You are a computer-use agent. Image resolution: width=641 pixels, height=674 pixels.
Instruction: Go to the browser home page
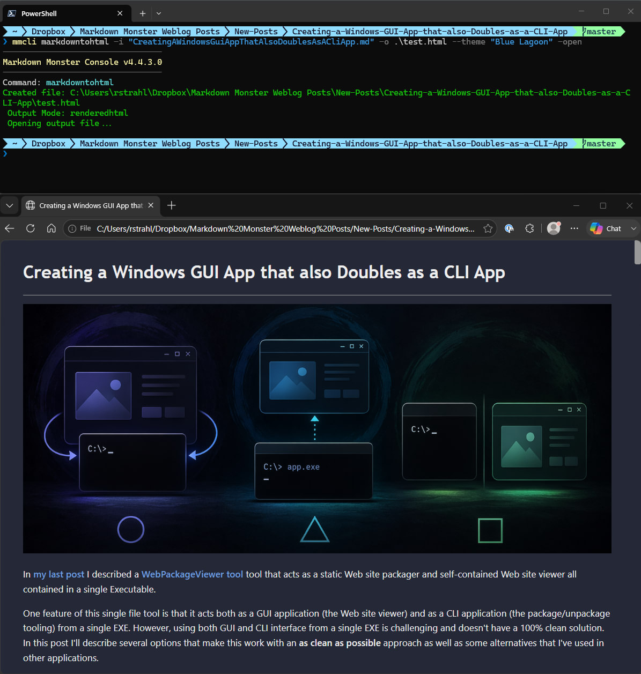[51, 228]
